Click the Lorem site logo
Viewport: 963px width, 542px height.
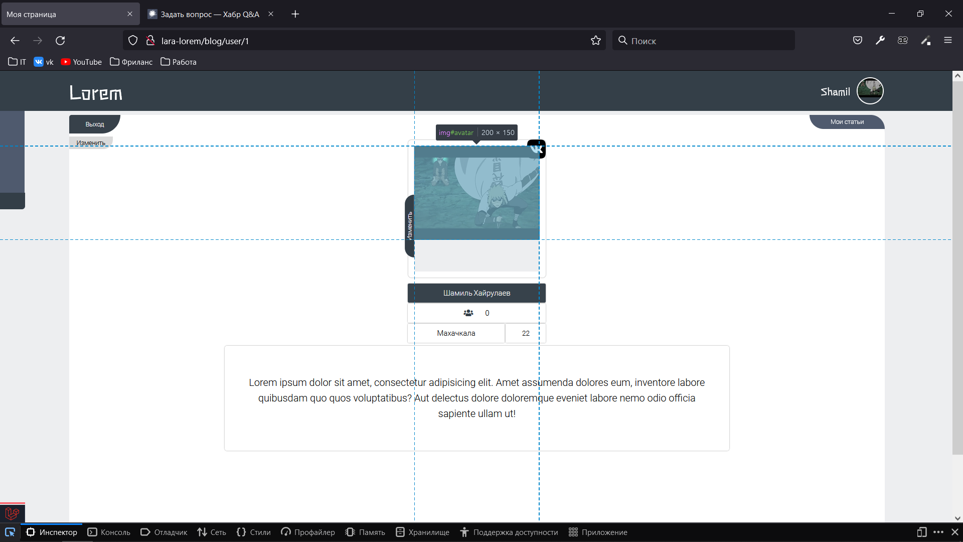(96, 93)
